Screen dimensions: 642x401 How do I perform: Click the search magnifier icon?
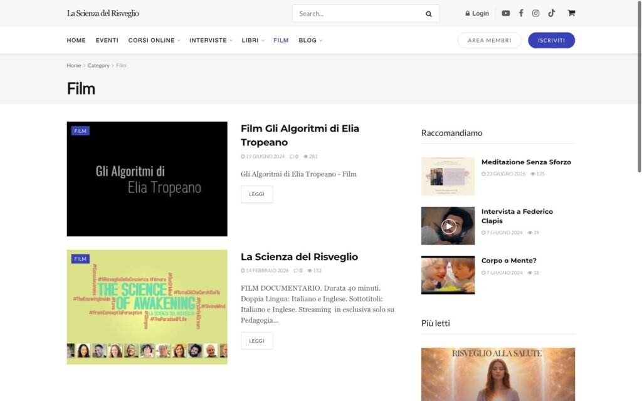(429, 14)
